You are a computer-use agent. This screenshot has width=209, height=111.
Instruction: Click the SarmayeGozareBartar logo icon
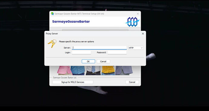point(132,22)
